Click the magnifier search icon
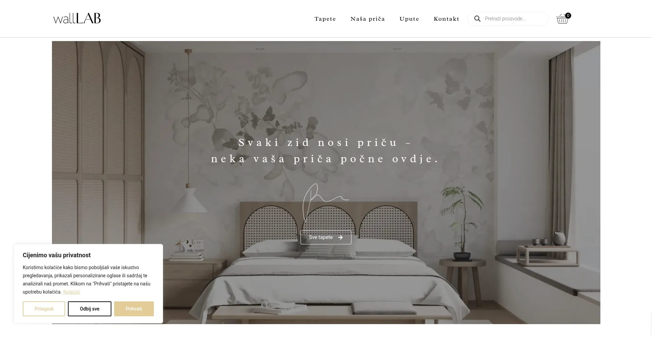Viewport: 652px width, 337px height. point(477,19)
